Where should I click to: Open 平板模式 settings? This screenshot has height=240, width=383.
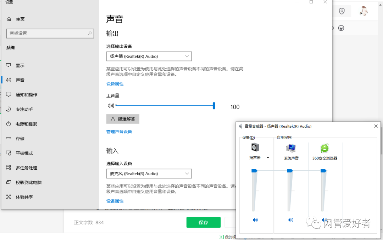click(24, 153)
